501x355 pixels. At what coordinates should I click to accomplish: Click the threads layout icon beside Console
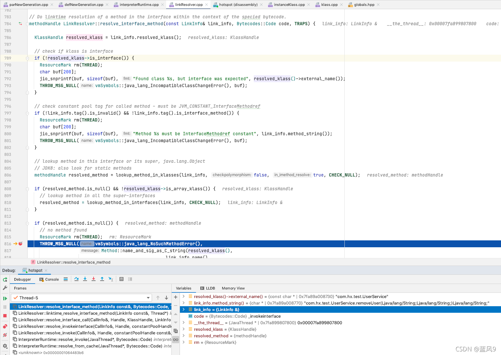66,279
